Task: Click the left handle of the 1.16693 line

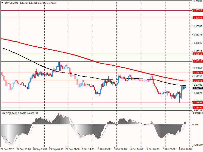Action: (x=1, y=103)
